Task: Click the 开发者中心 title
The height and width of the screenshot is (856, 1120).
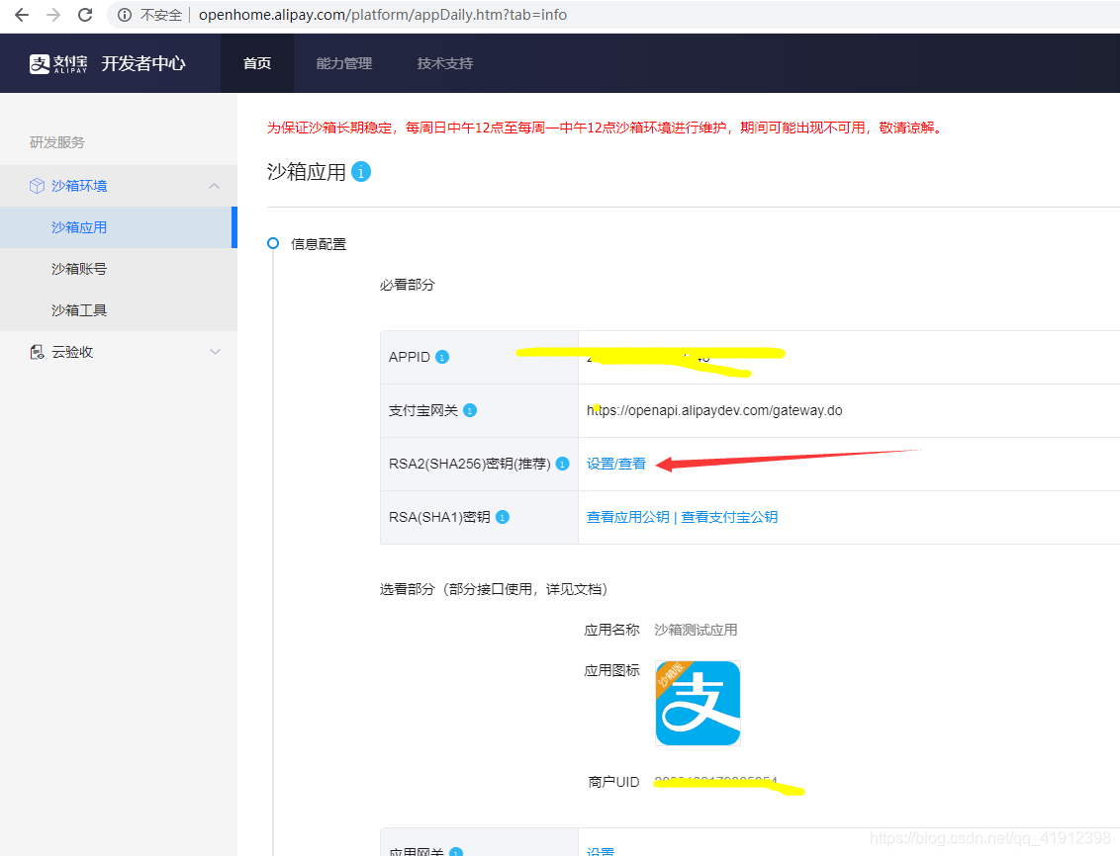Action: click(x=143, y=63)
